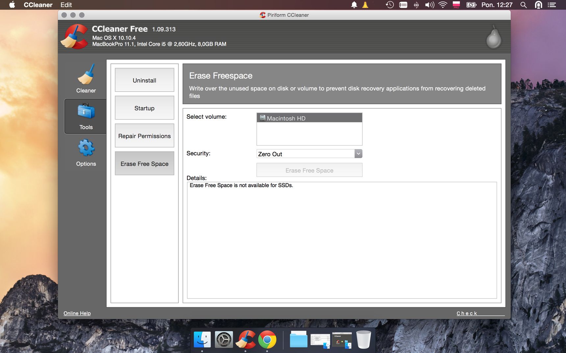Click the 'Security:' label
566x353 pixels.
click(x=198, y=153)
